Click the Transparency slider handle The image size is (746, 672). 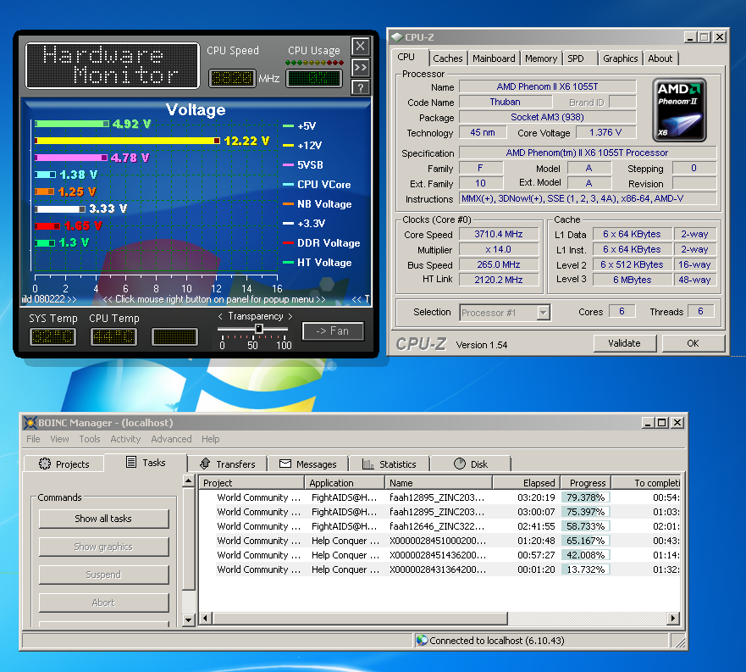pyautogui.click(x=259, y=330)
